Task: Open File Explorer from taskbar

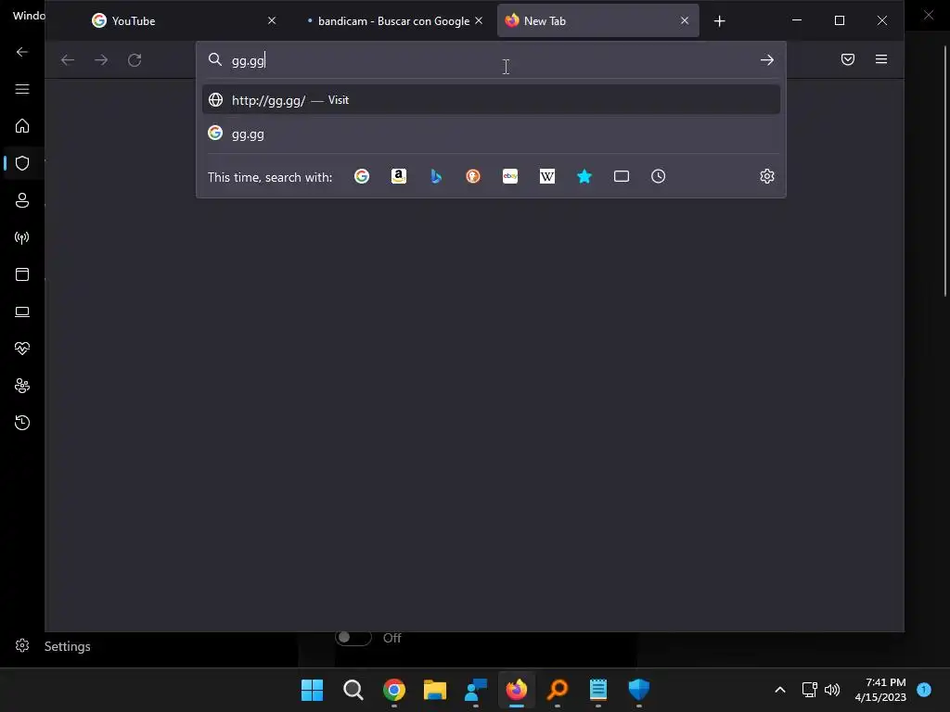Action: tap(435, 690)
